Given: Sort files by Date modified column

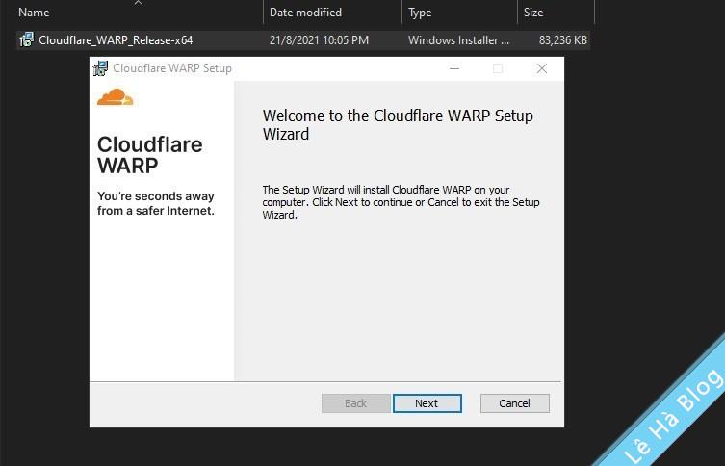Looking at the screenshot, I should (305, 13).
